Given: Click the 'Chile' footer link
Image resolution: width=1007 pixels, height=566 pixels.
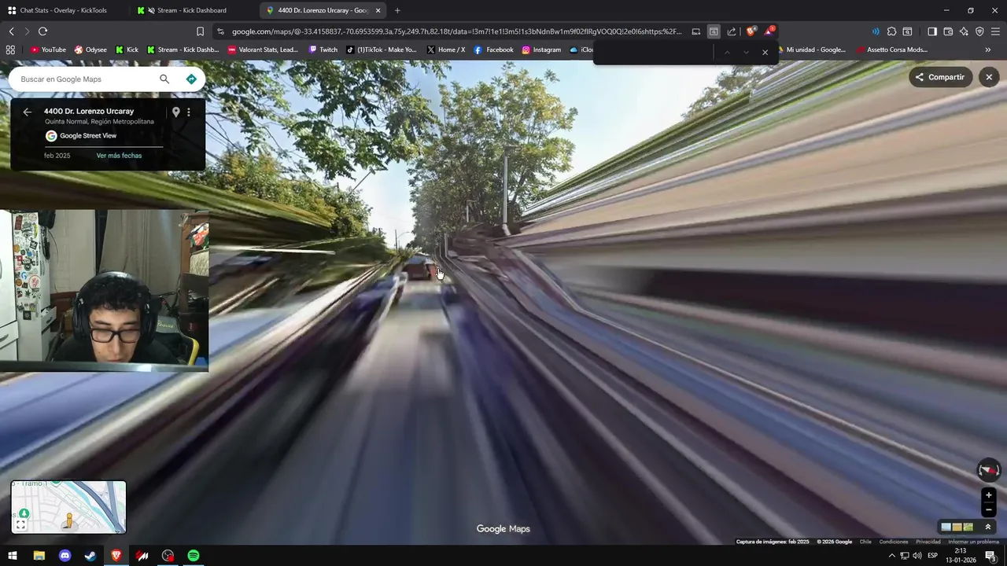Looking at the screenshot, I should (865, 542).
